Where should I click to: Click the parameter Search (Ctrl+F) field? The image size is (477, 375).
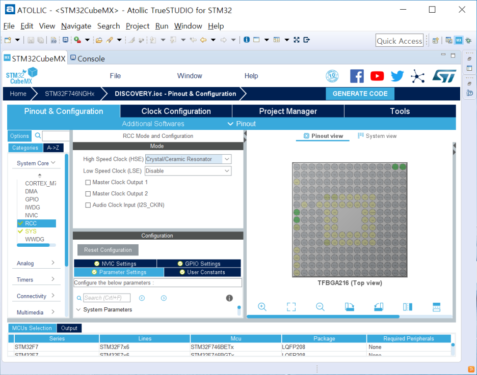(107, 298)
